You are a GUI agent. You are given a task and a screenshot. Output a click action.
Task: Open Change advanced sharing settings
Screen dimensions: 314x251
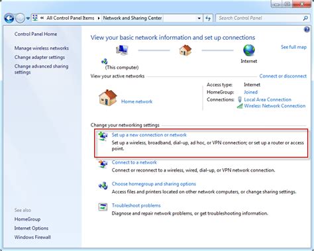(41, 69)
